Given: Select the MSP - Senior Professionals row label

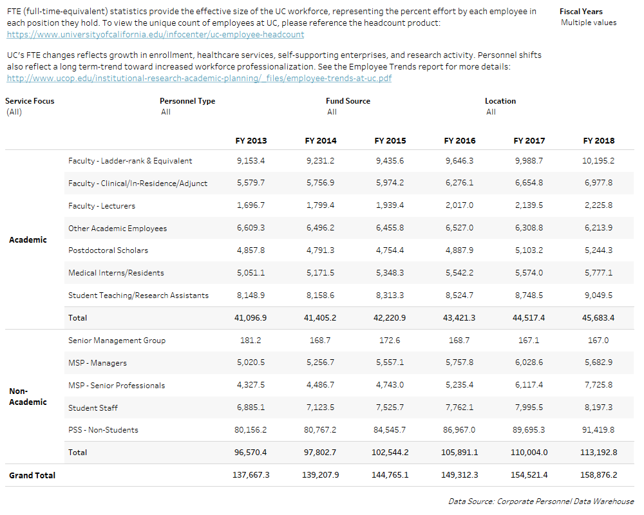Looking at the screenshot, I should [x=116, y=386].
